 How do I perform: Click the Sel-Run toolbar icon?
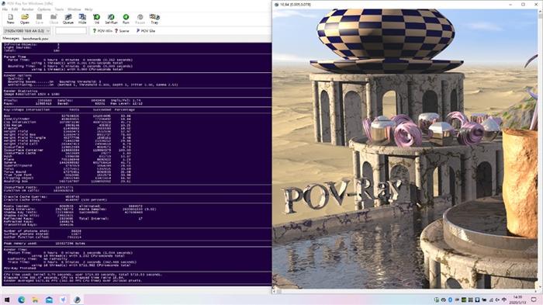tap(111, 19)
